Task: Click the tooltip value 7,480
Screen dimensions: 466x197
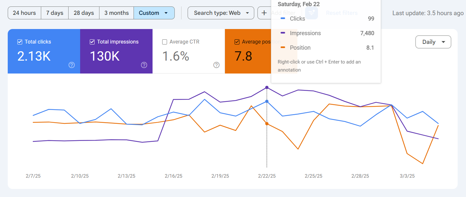Action: (367, 33)
